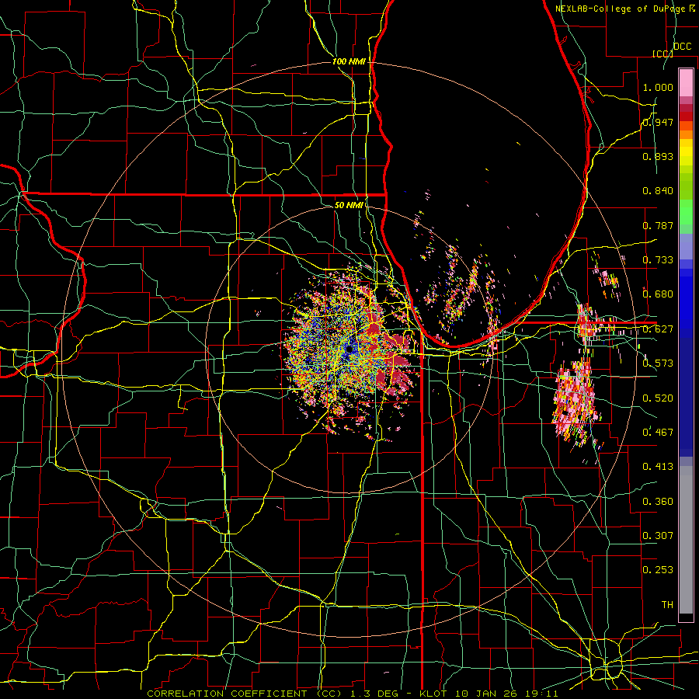The width and height of the screenshot is (699, 699).
Task: Click the radar site center dot
Action: [349, 349]
